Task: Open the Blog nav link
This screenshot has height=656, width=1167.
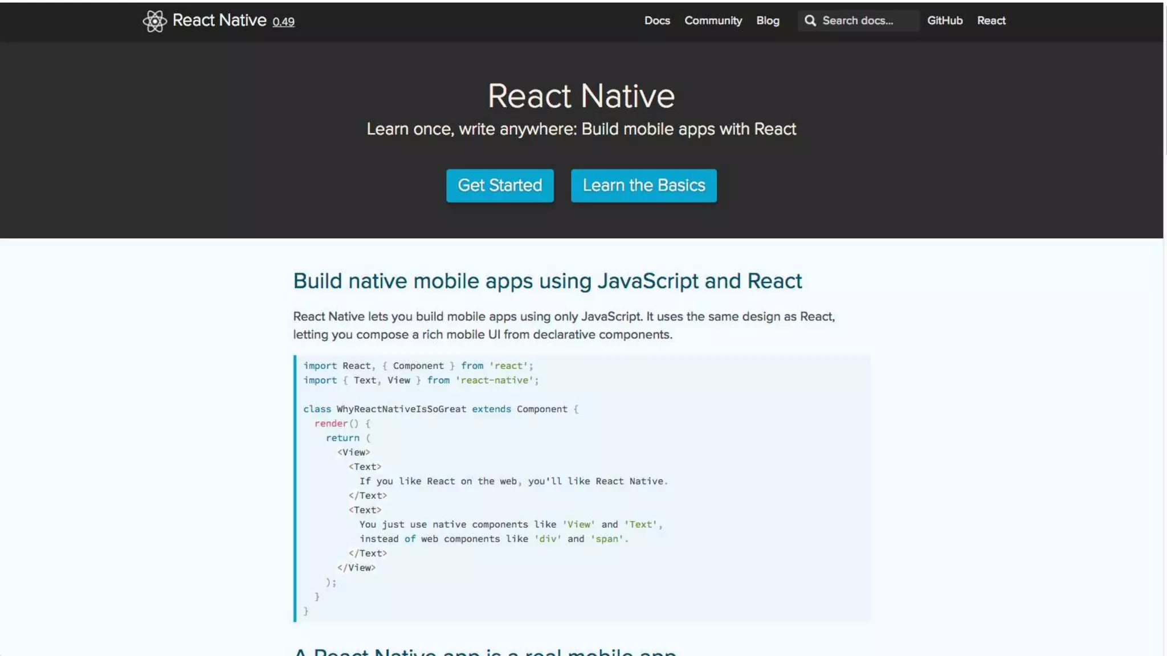Action: 768,20
